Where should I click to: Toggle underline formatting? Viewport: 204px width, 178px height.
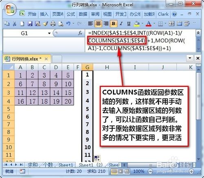pyautogui.click(x=129, y=24)
